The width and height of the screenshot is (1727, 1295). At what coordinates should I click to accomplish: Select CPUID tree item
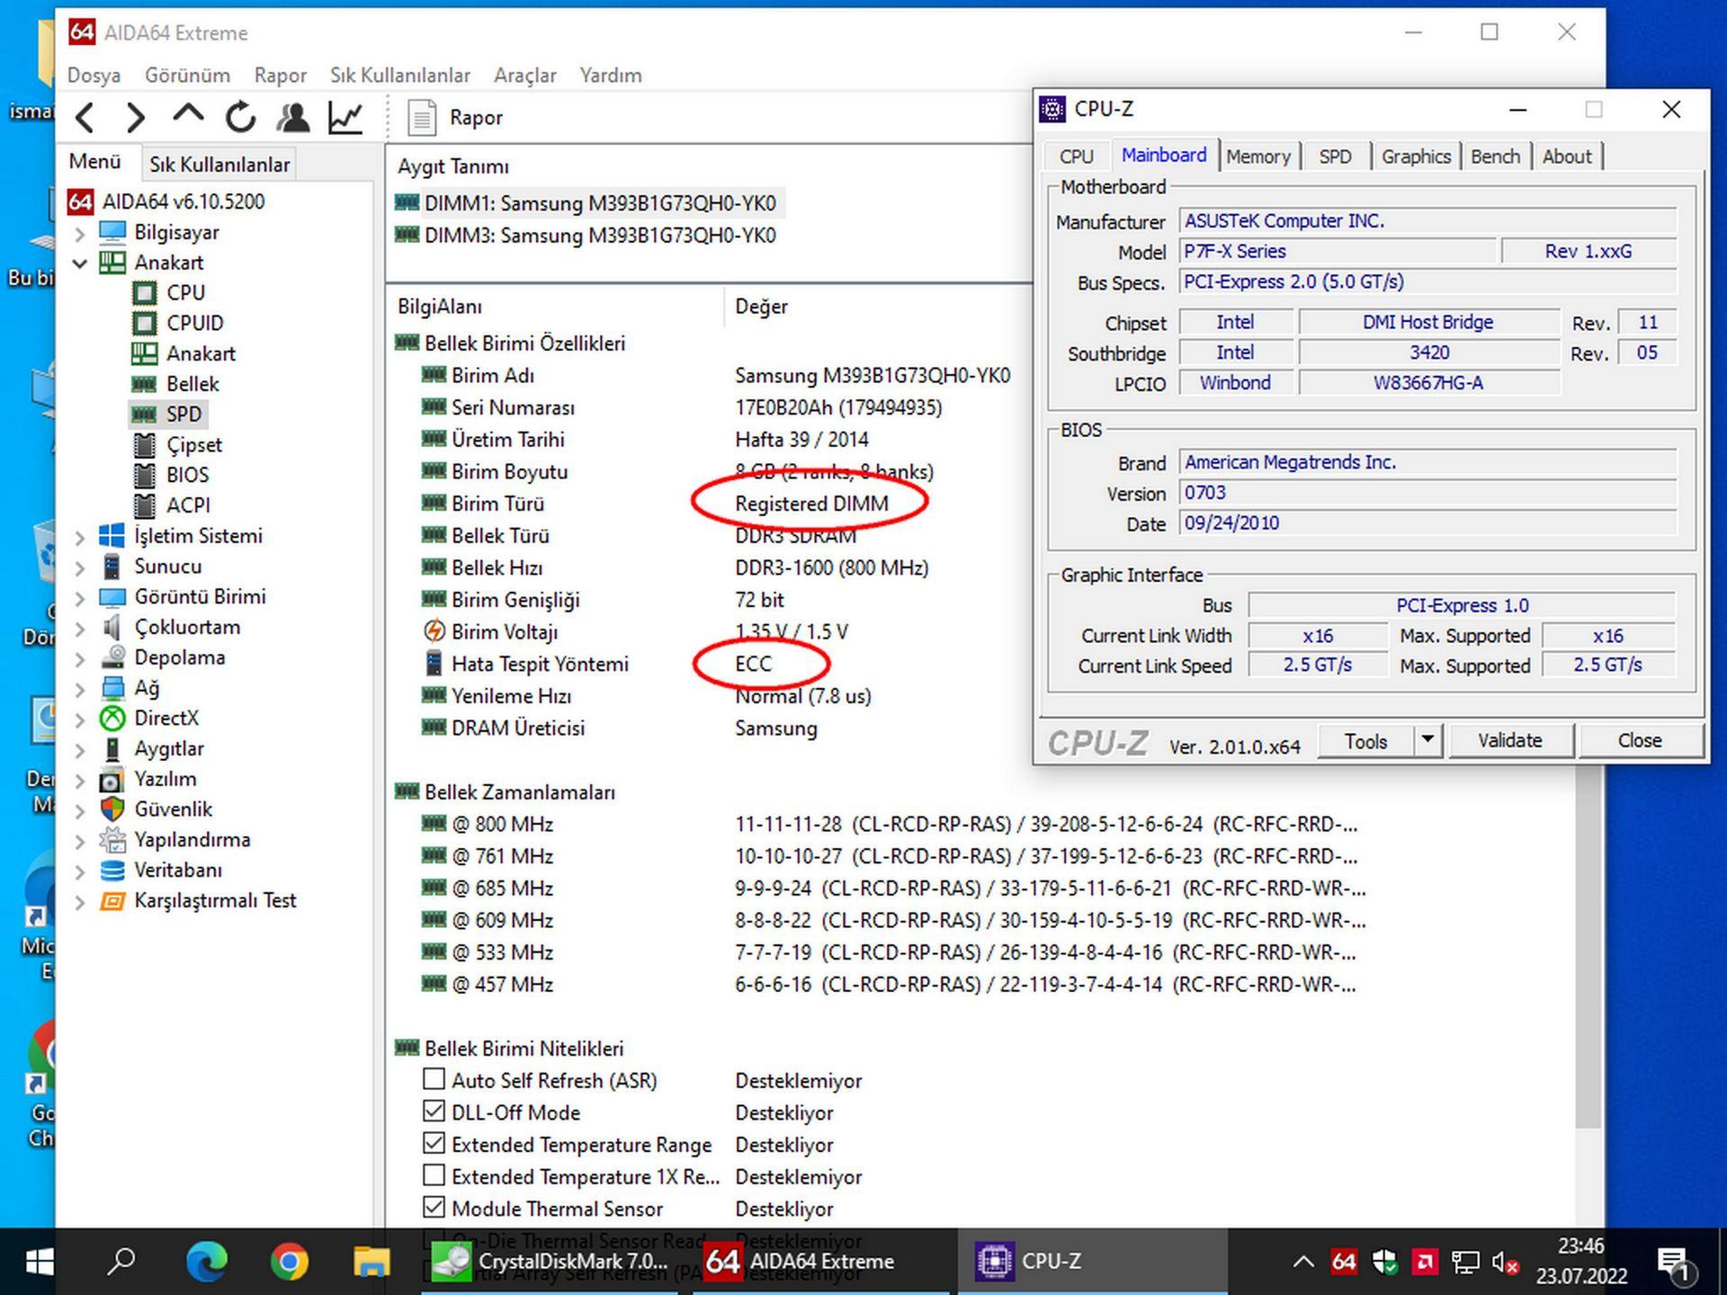(x=194, y=323)
